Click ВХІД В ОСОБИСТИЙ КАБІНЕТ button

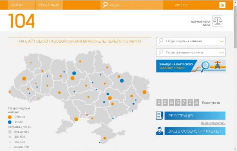tap(195, 131)
